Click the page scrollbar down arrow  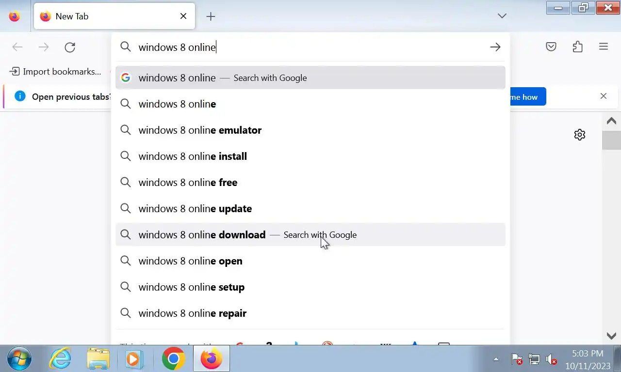click(611, 336)
